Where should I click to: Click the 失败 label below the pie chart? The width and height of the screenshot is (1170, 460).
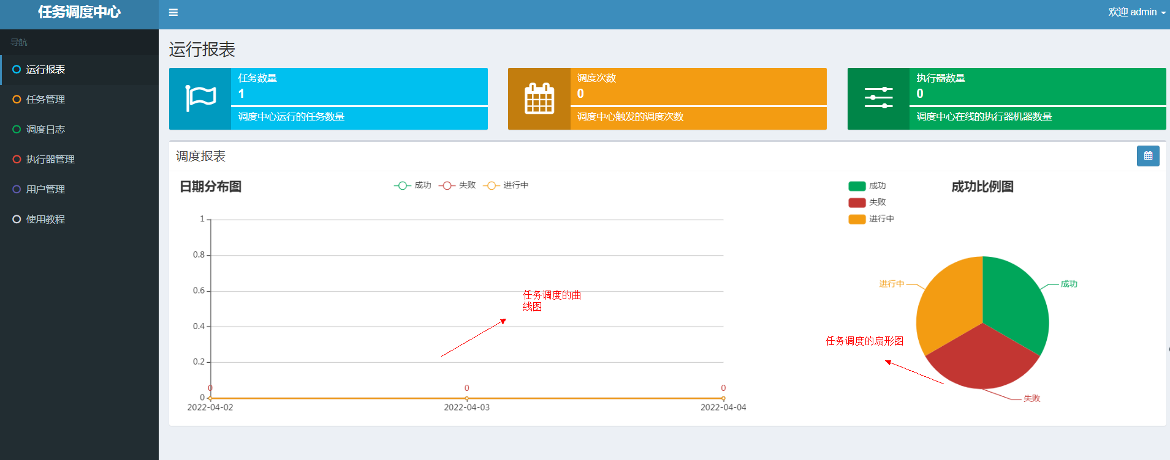[1032, 398]
